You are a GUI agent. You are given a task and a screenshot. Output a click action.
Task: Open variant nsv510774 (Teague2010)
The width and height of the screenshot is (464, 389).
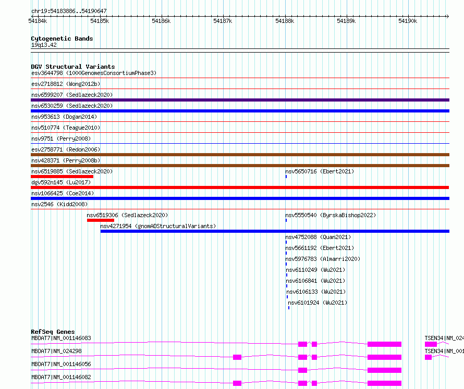point(66,128)
